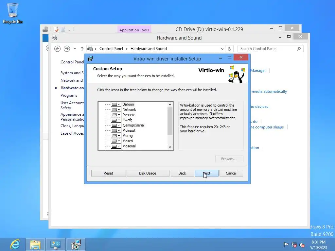Click feature tree scroll down arrow
Viewport: 335px width, 251px height.
click(x=170, y=147)
